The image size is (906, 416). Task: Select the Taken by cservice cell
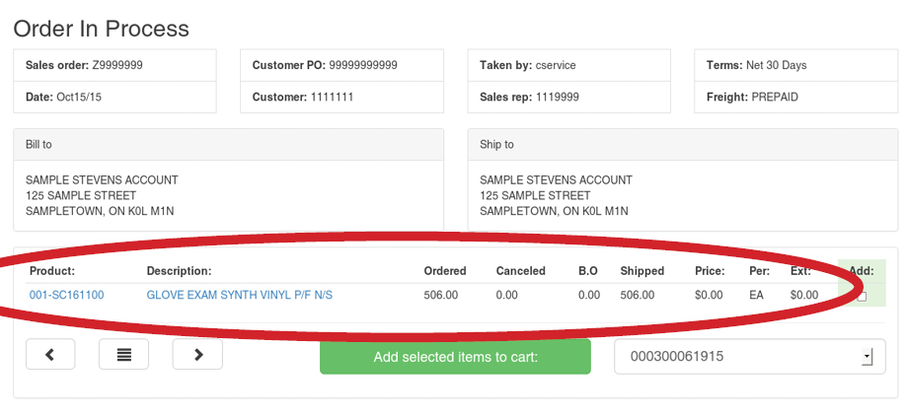(568, 66)
